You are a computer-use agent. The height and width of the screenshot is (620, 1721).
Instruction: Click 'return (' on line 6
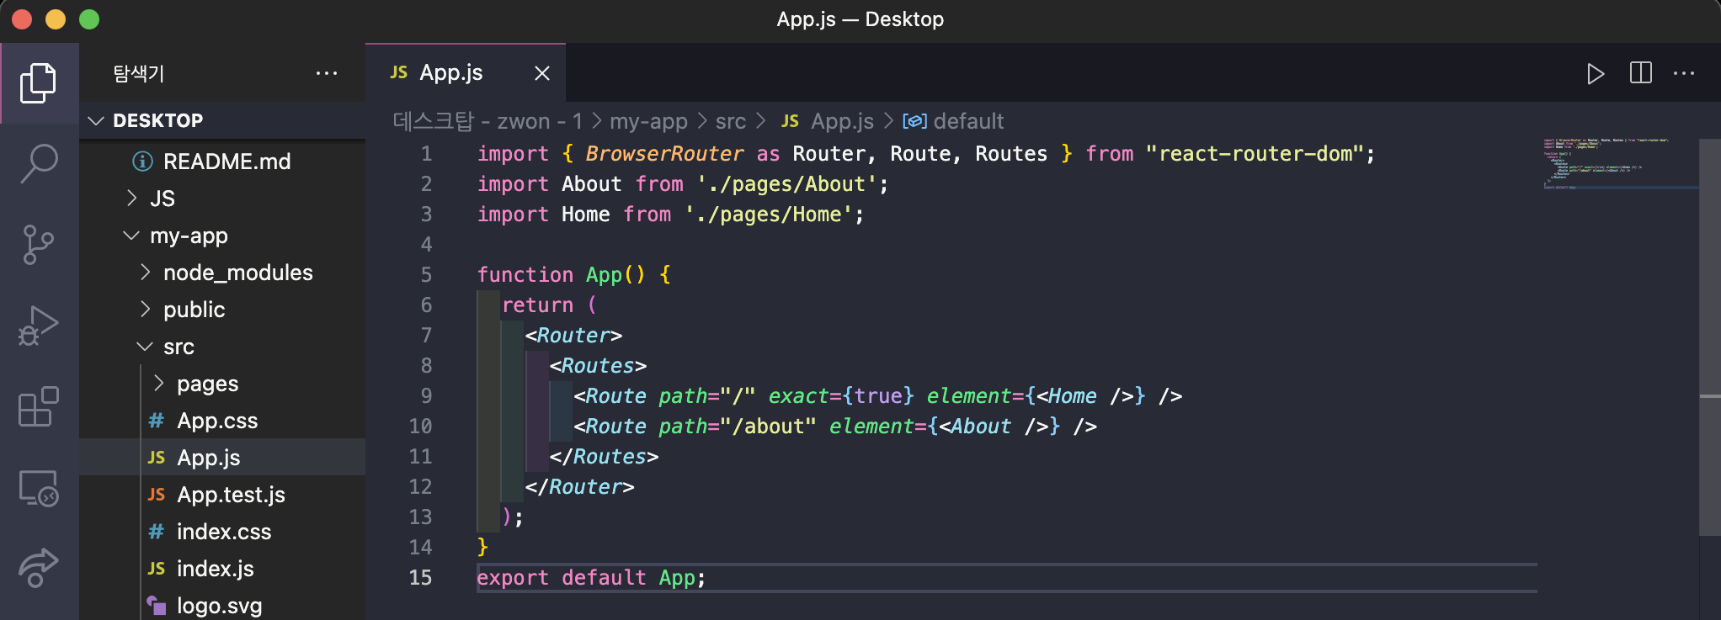pyautogui.click(x=549, y=305)
